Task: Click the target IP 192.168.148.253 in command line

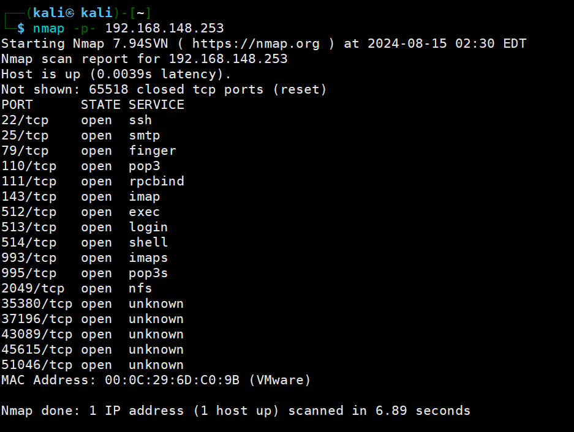Action: point(164,28)
